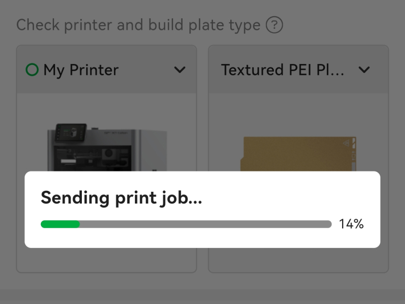405x304 pixels.
Task: Click the gray unfilled progress bar track
Action: coord(205,224)
